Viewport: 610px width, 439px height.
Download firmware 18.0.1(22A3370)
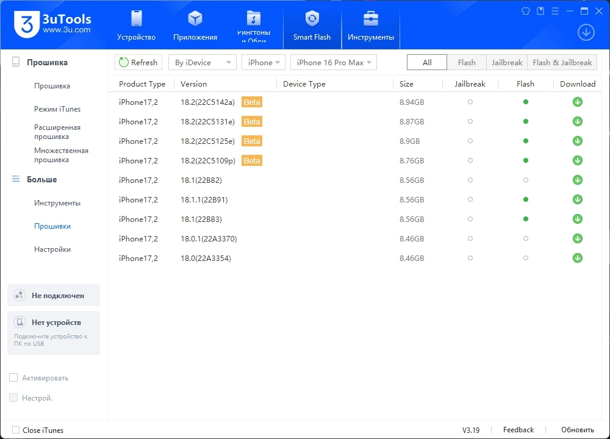point(578,238)
